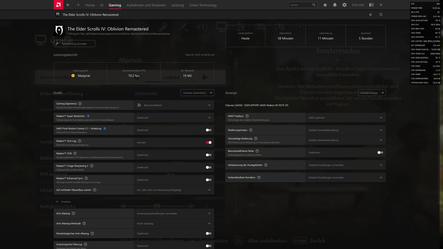
Task: Collapse the Erweitert section
Action: pos(63,202)
